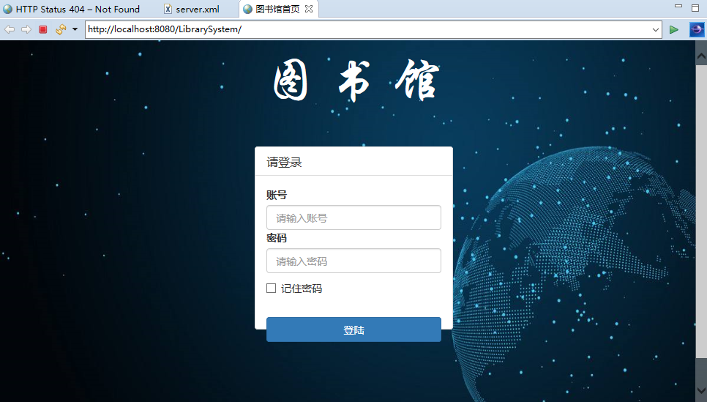The width and height of the screenshot is (707, 402).
Task: Stop page loading with the red stop icon
Action: (x=43, y=30)
